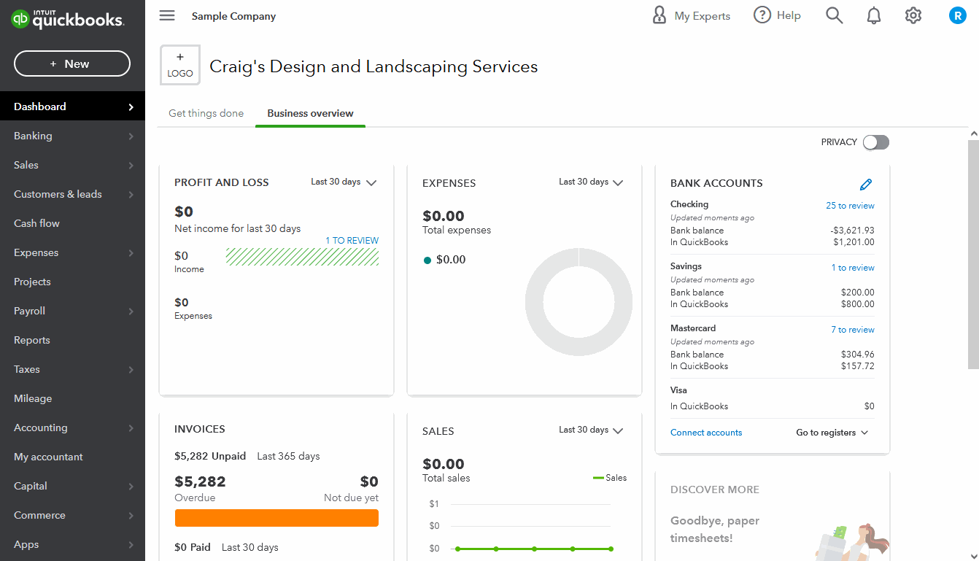Image resolution: width=979 pixels, height=561 pixels.
Task: Open the notifications bell
Action: tap(874, 15)
